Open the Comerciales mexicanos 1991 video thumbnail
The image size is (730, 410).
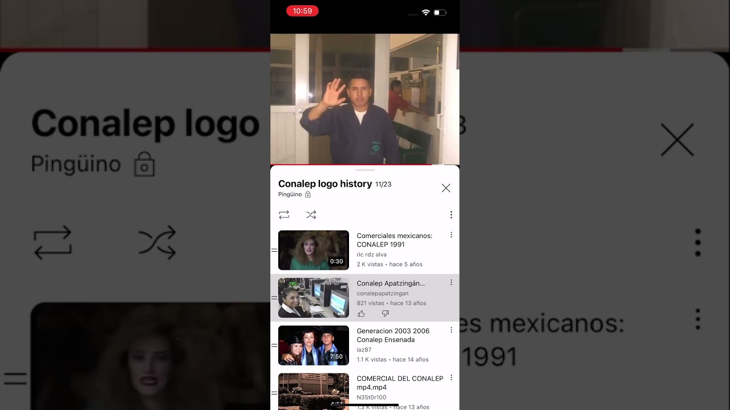pos(314,250)
